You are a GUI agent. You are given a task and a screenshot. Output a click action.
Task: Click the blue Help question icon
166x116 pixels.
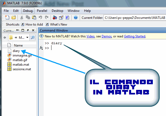[x=76, y=17]
